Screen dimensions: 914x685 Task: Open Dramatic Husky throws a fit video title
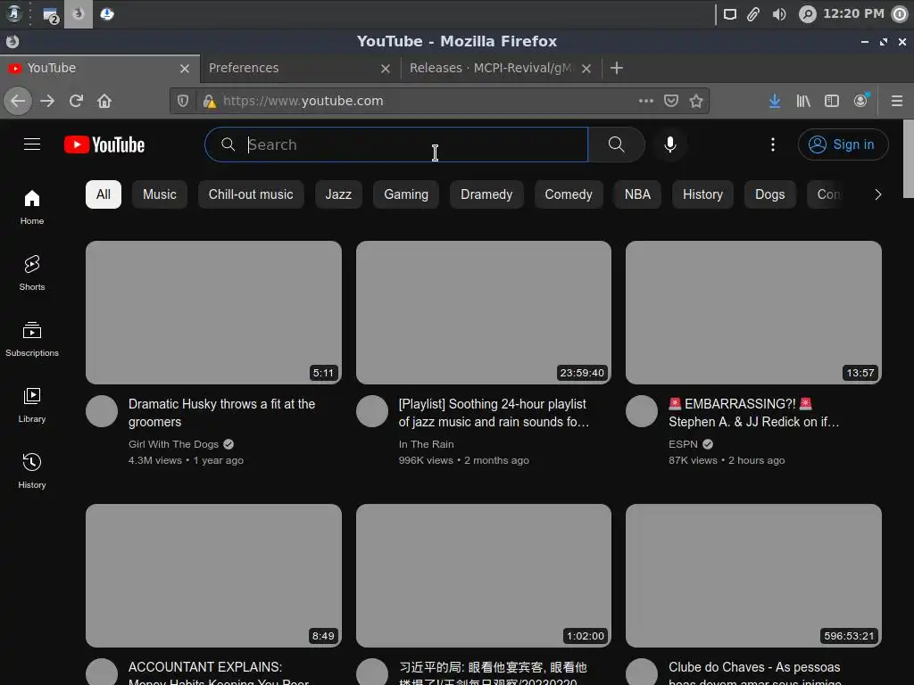pyautogui.click(x=222, y=413)
